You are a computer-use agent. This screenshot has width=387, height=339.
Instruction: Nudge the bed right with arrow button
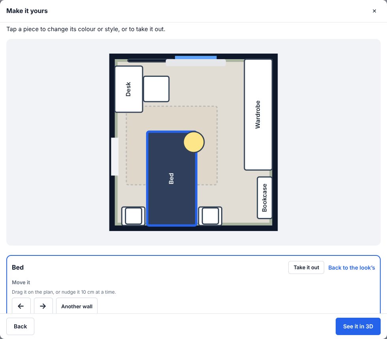[x=43, y=306]
